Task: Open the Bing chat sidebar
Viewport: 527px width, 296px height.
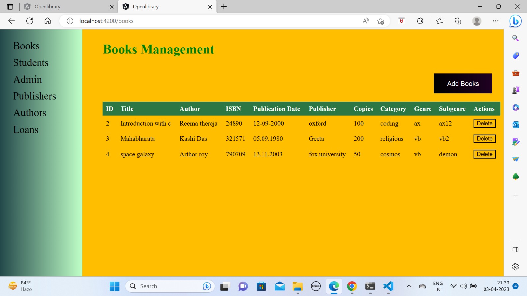Action: (x=516, y=21)
